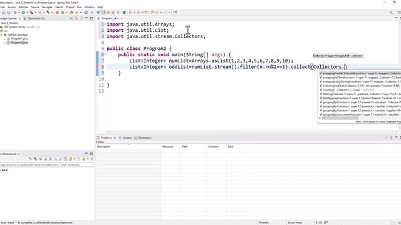Click the green Boot Dashboard toolbar icon
401x225 pixels.
point(124,12)
